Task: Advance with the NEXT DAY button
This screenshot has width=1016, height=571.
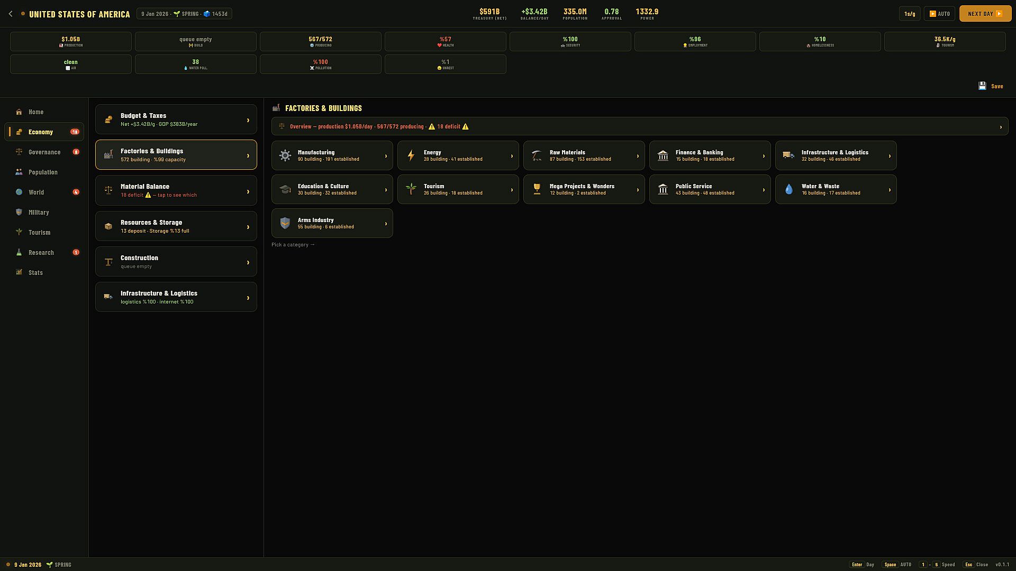Action: (985, 14)
